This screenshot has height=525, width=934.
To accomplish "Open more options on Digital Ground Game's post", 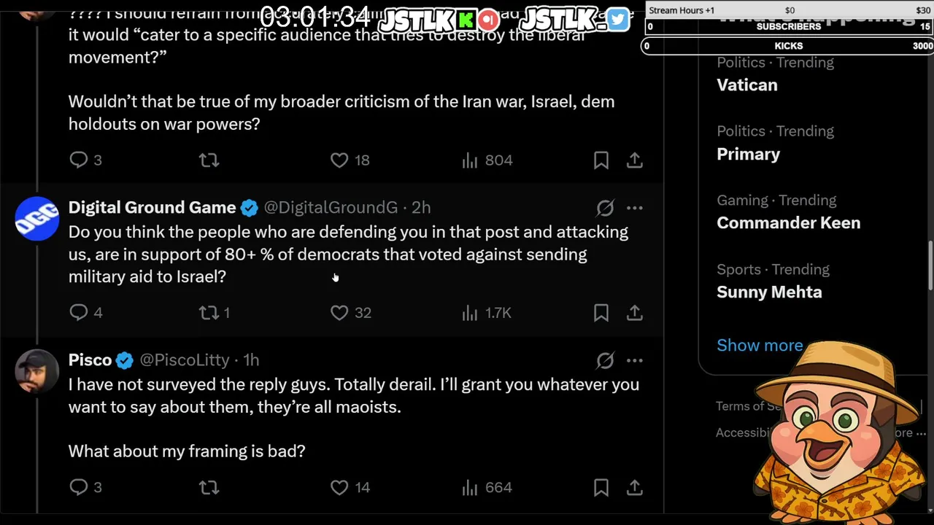I will [635, 208].
